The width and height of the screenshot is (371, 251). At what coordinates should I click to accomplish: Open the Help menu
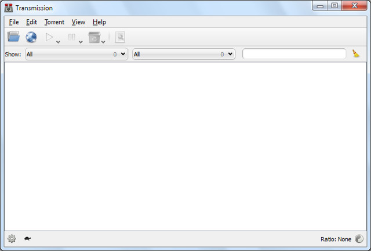click(99, 22)
